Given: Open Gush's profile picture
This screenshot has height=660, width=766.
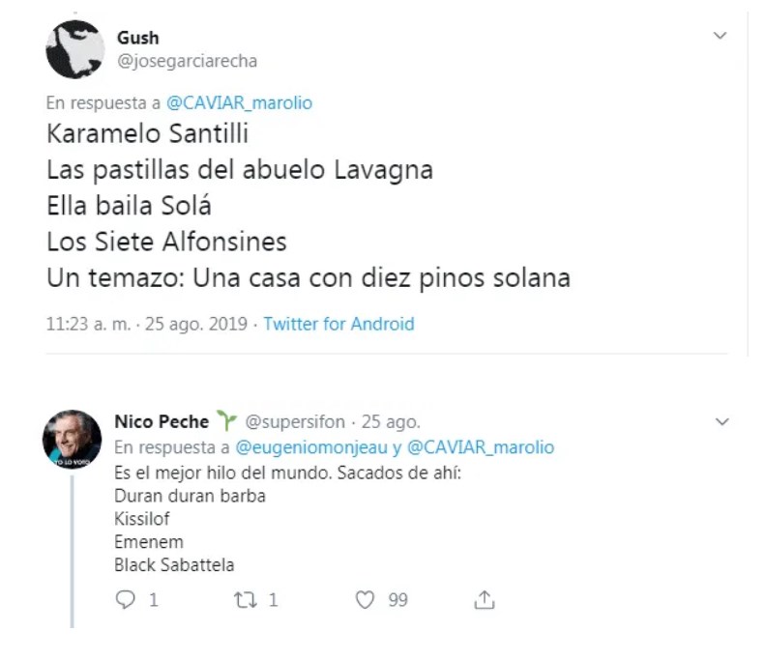Looking at the screenshot, I should pos(75,49).
